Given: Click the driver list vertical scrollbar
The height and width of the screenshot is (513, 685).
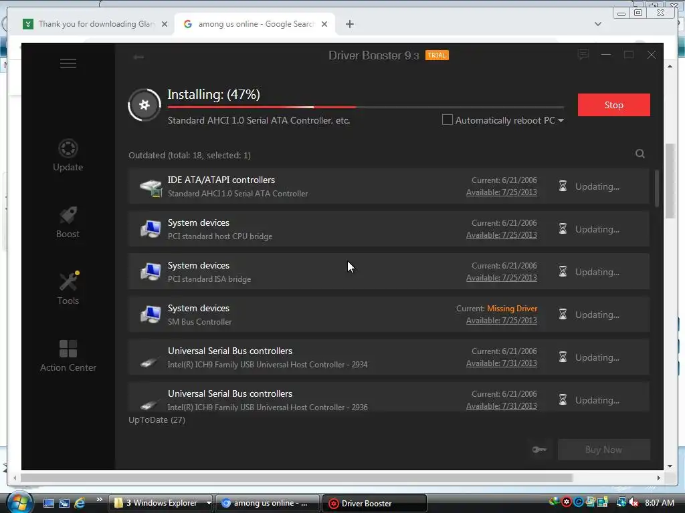Looking at the screenshot, I should 657,188.
